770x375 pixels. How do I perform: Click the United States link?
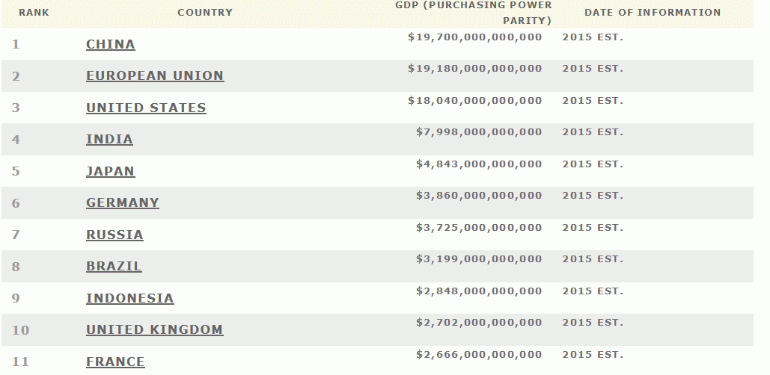click(x=146, y=108)
